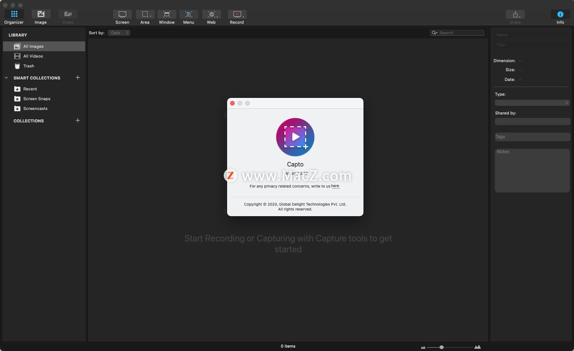The image size is (574, 351).
Task: Open the Type dropdown in Info panel
Action: point(532,103)
